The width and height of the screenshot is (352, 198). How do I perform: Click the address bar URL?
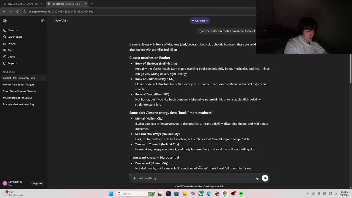pos(61,12)
